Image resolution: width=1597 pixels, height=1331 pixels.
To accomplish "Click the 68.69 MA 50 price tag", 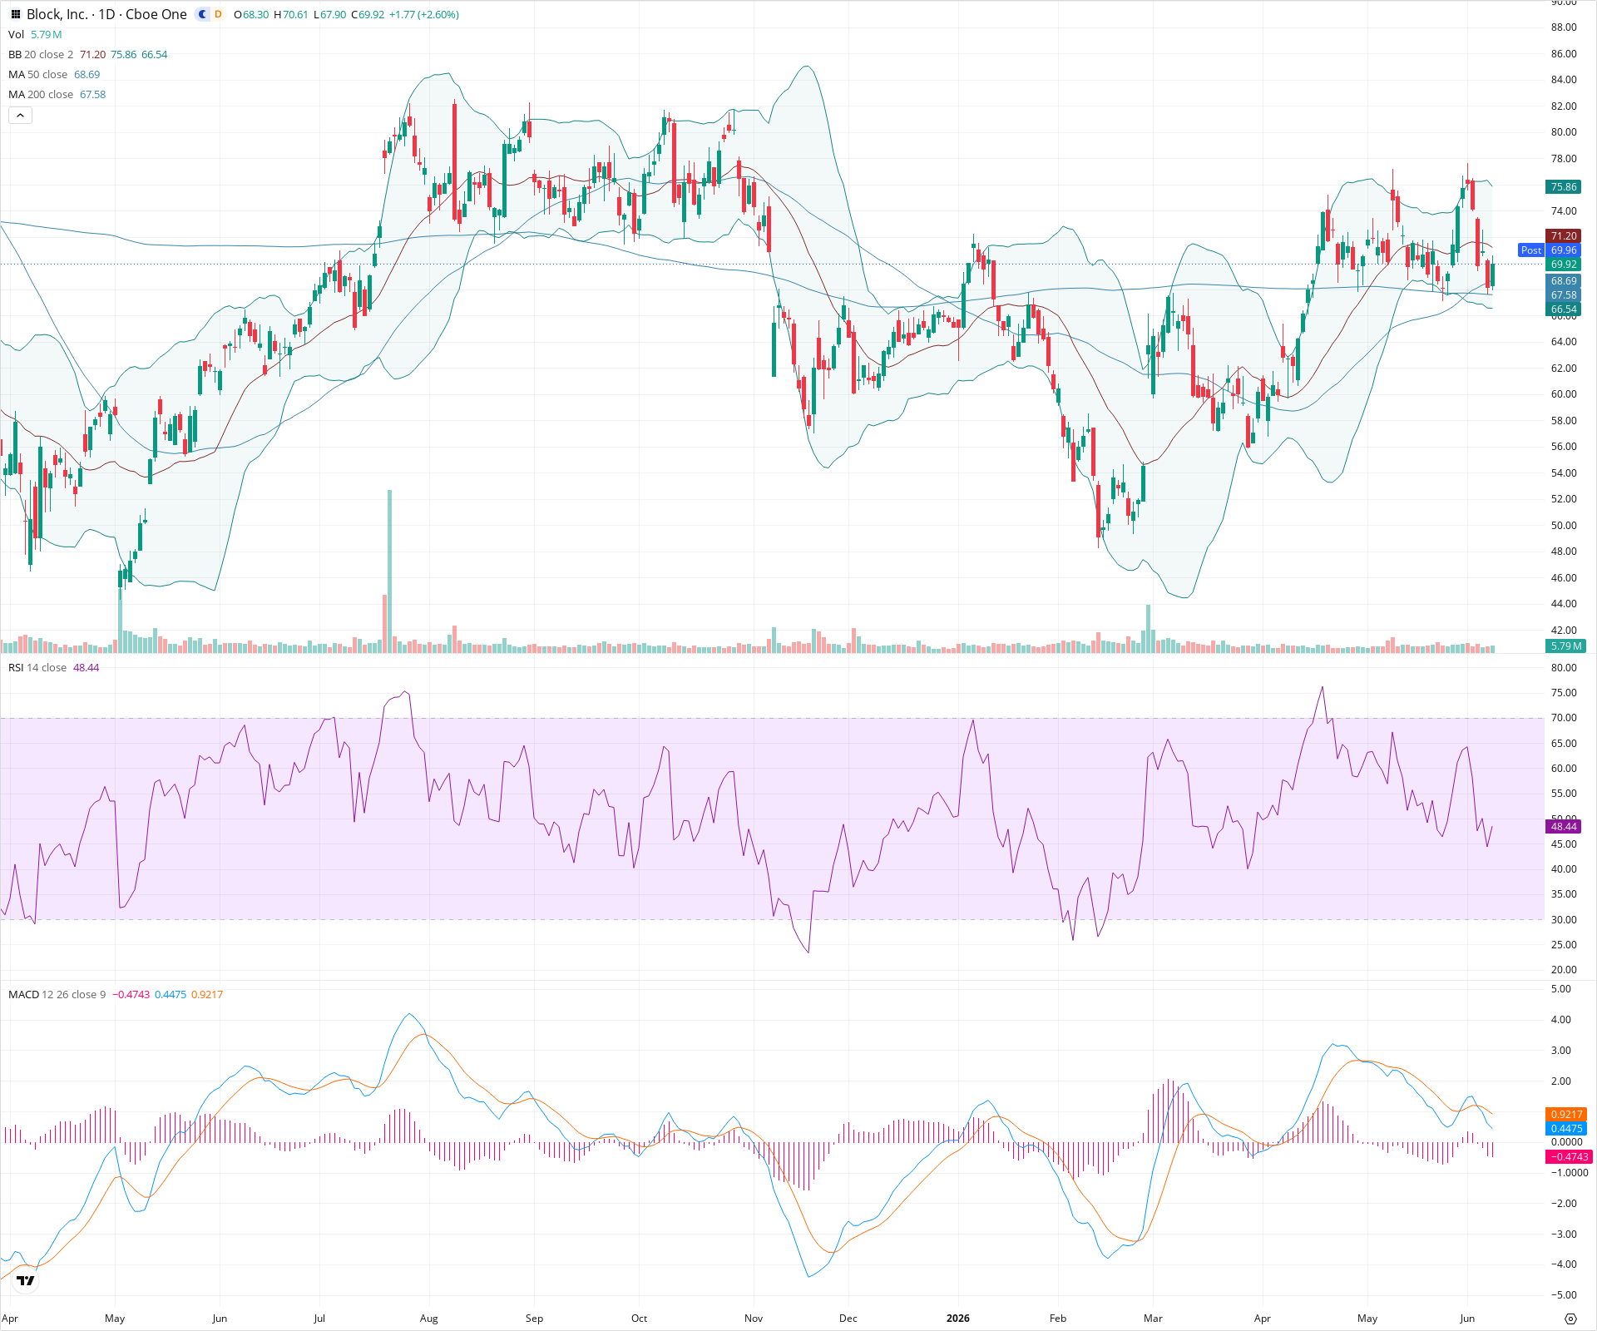I will click(x=1564, y=281).
